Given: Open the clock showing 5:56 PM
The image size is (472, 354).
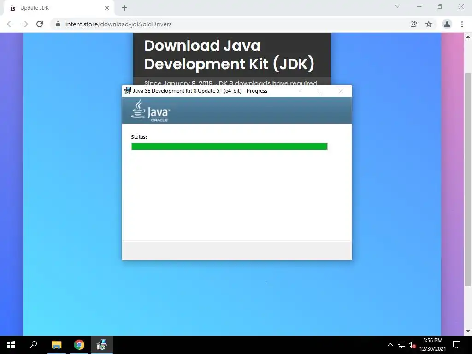Looking at the screenshot, I should (x=432, y=345).
